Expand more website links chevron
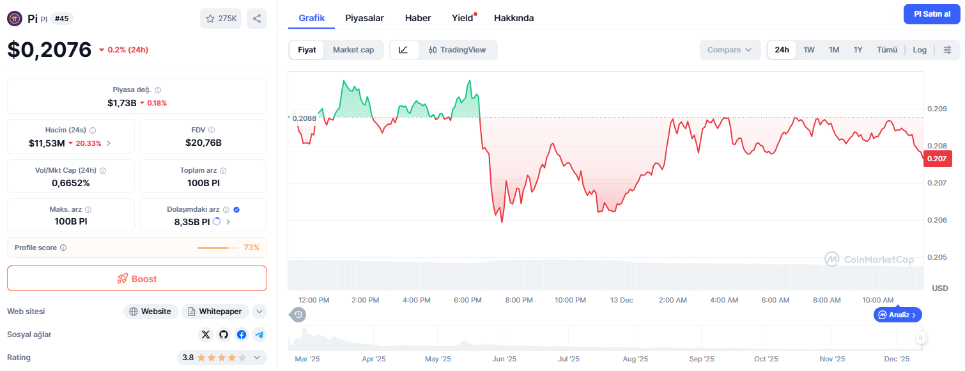The image size is (965, 371). (x=259, y=312)
